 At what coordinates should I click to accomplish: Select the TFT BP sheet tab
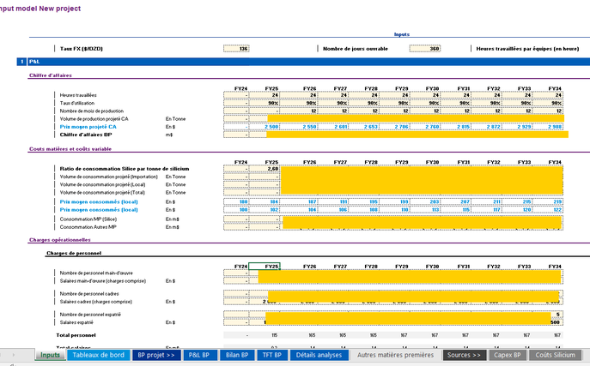click(274, 355)
